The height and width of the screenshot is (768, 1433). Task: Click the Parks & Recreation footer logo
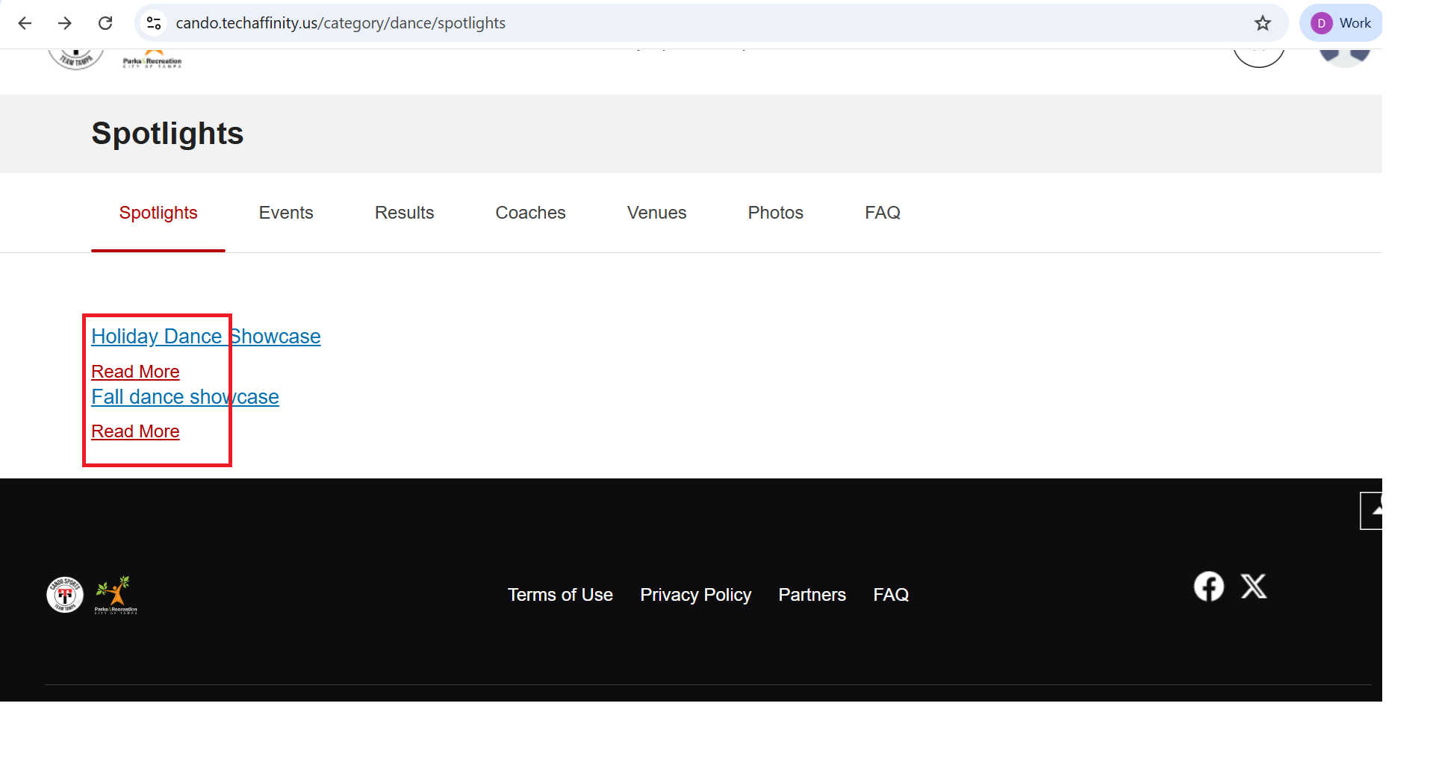[x=116, y=595]
